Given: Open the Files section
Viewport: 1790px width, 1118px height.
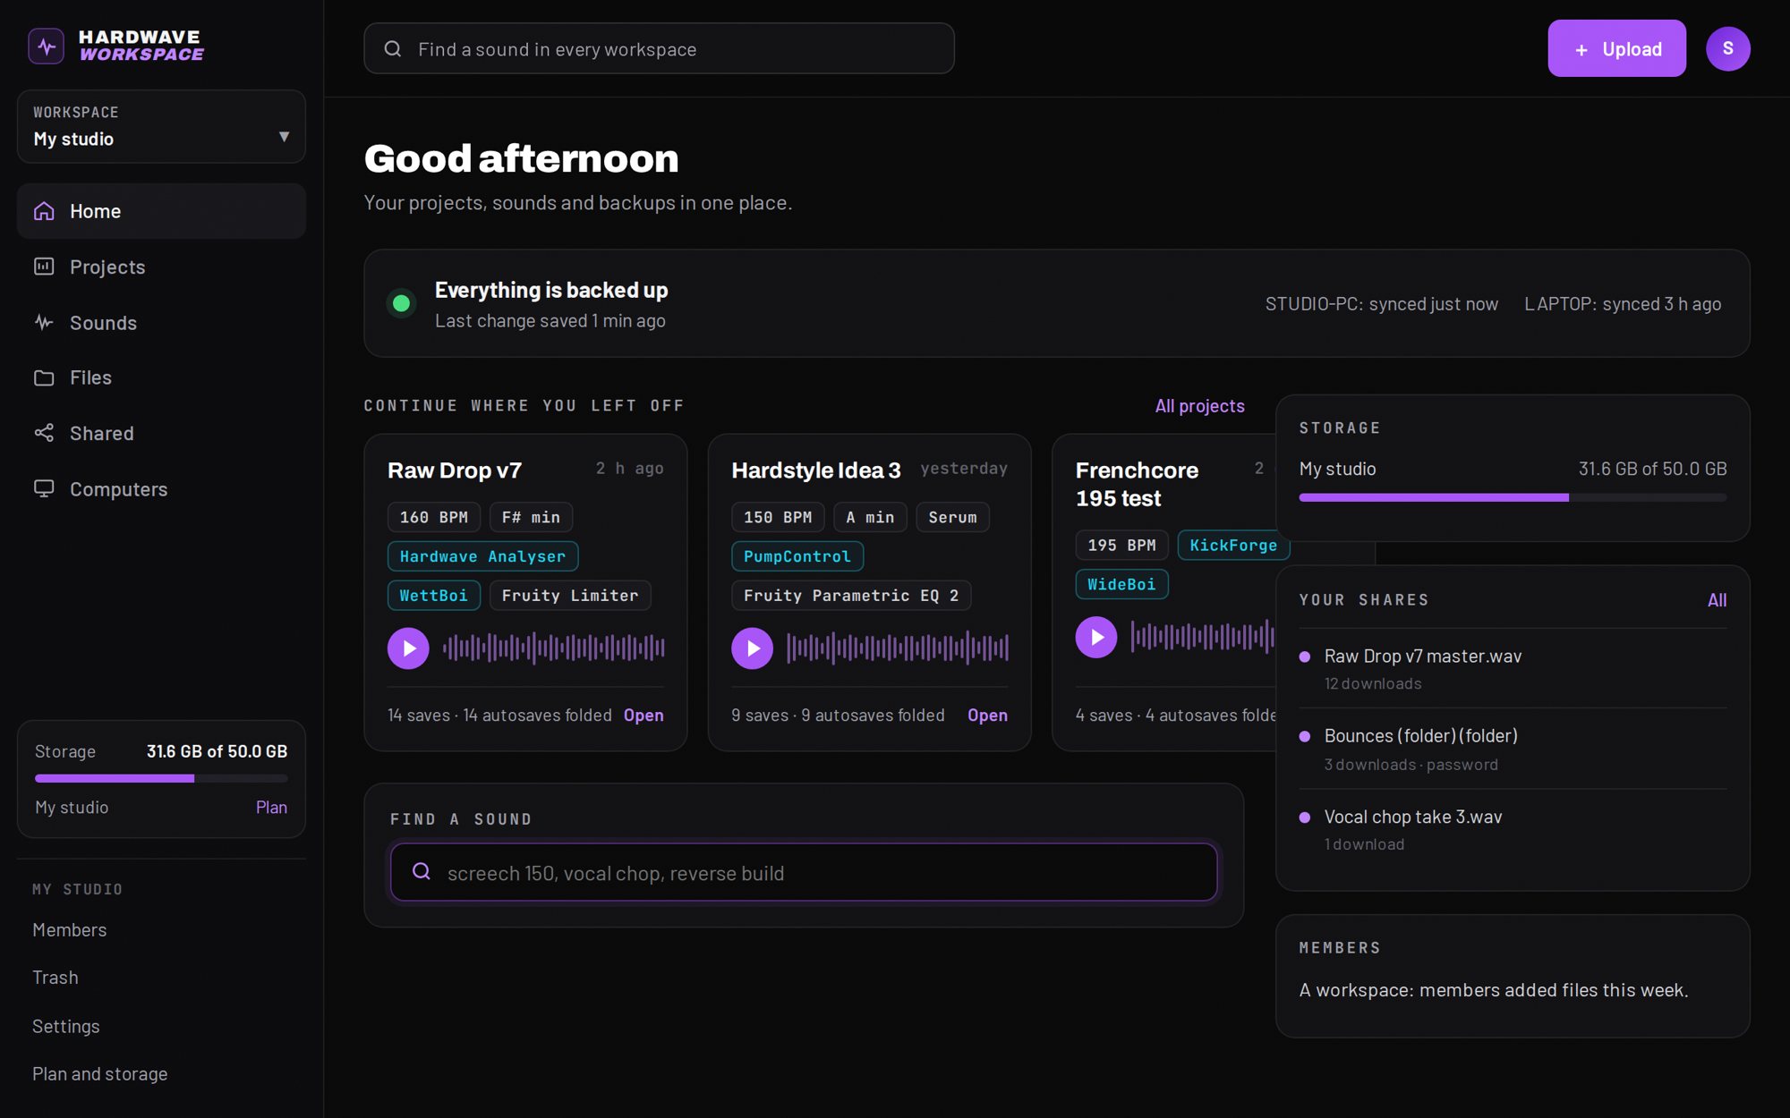Looking at the screenshot, I should click(161, 377).
